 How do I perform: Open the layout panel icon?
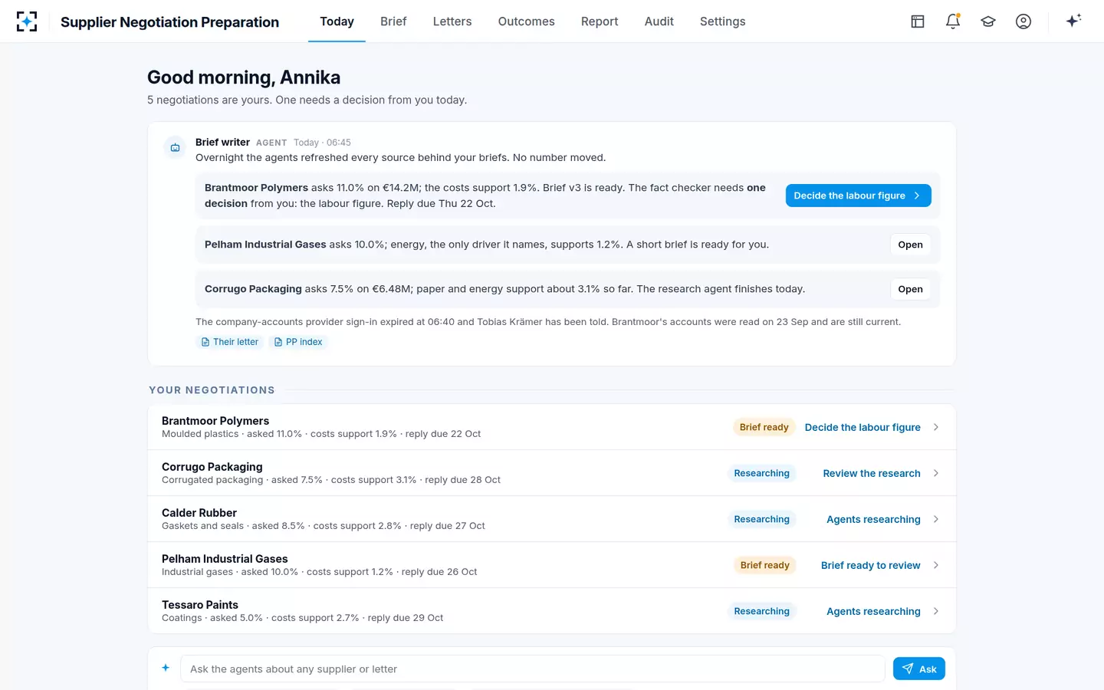pyautogui.click(x=918, y=21)
